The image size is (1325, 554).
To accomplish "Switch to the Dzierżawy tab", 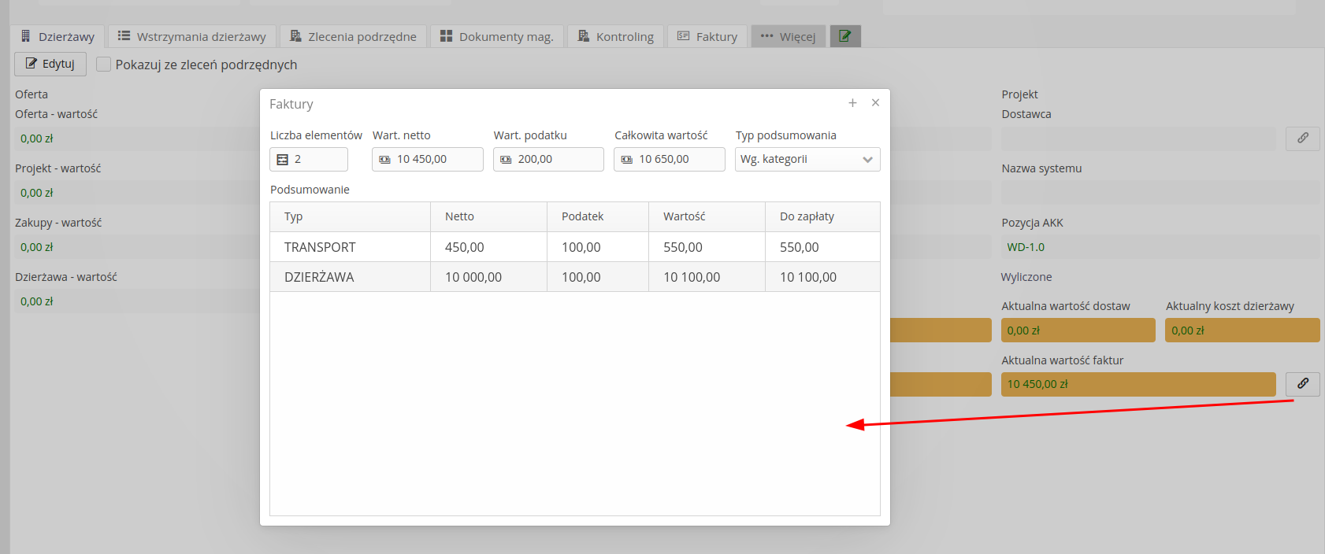I will [58, 36].
